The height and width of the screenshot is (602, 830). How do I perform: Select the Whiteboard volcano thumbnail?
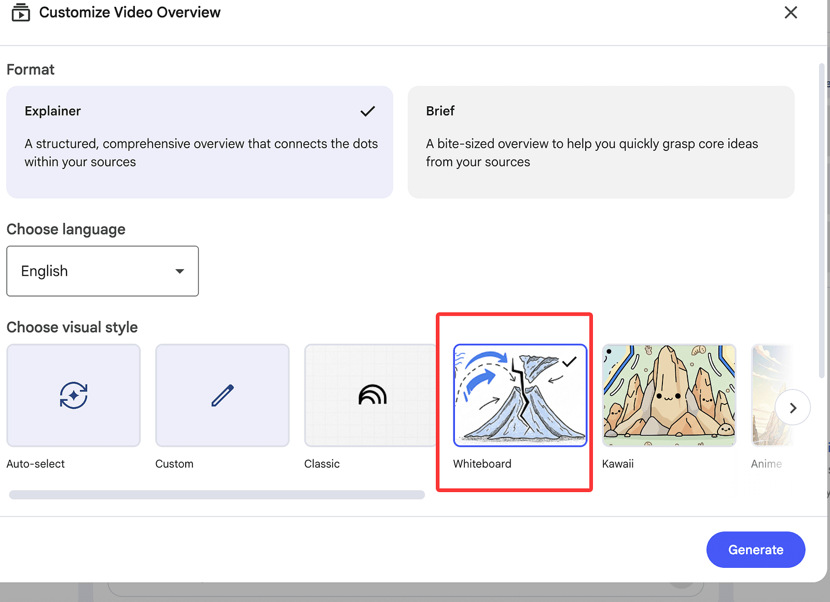pyautogui.click(x=520, y=395)
